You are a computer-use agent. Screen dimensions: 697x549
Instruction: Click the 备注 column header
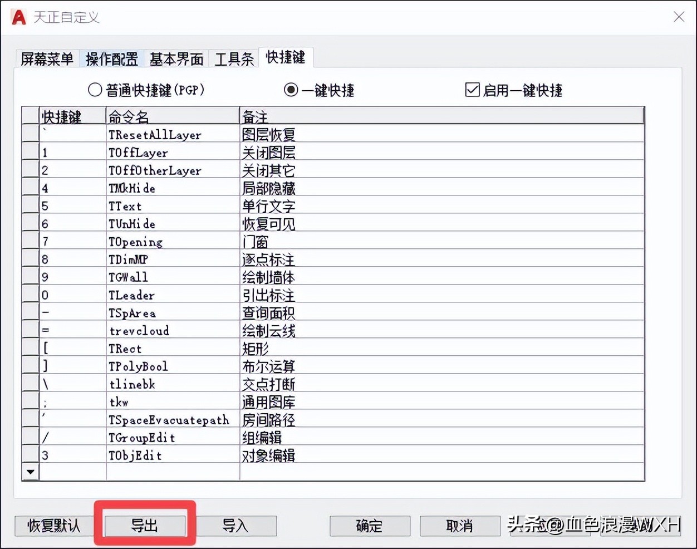tap(442, 116)
